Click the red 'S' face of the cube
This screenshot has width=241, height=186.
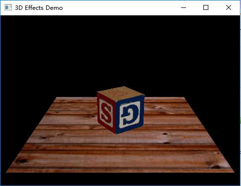[106, 113]
